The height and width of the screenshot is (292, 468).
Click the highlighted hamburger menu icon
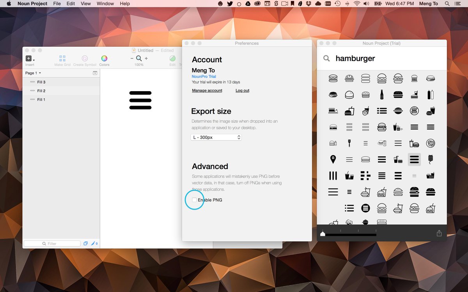(414, 159)
